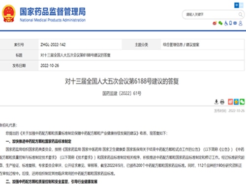Screen dimensions: 246x184
Task: Click the blue mail icon in the header
Action: pos(235,23)
